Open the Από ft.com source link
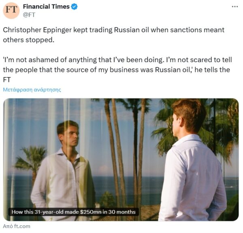The width and height of the screenshot is (243, 233). [17, 226]
